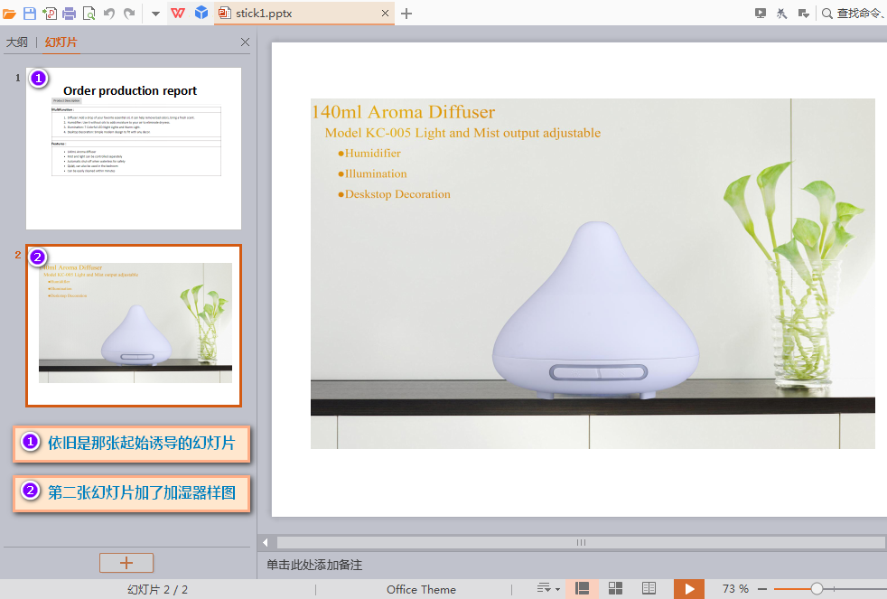Add a new slide with the plus button
The image size is (887, 599).
coord(126,563)
